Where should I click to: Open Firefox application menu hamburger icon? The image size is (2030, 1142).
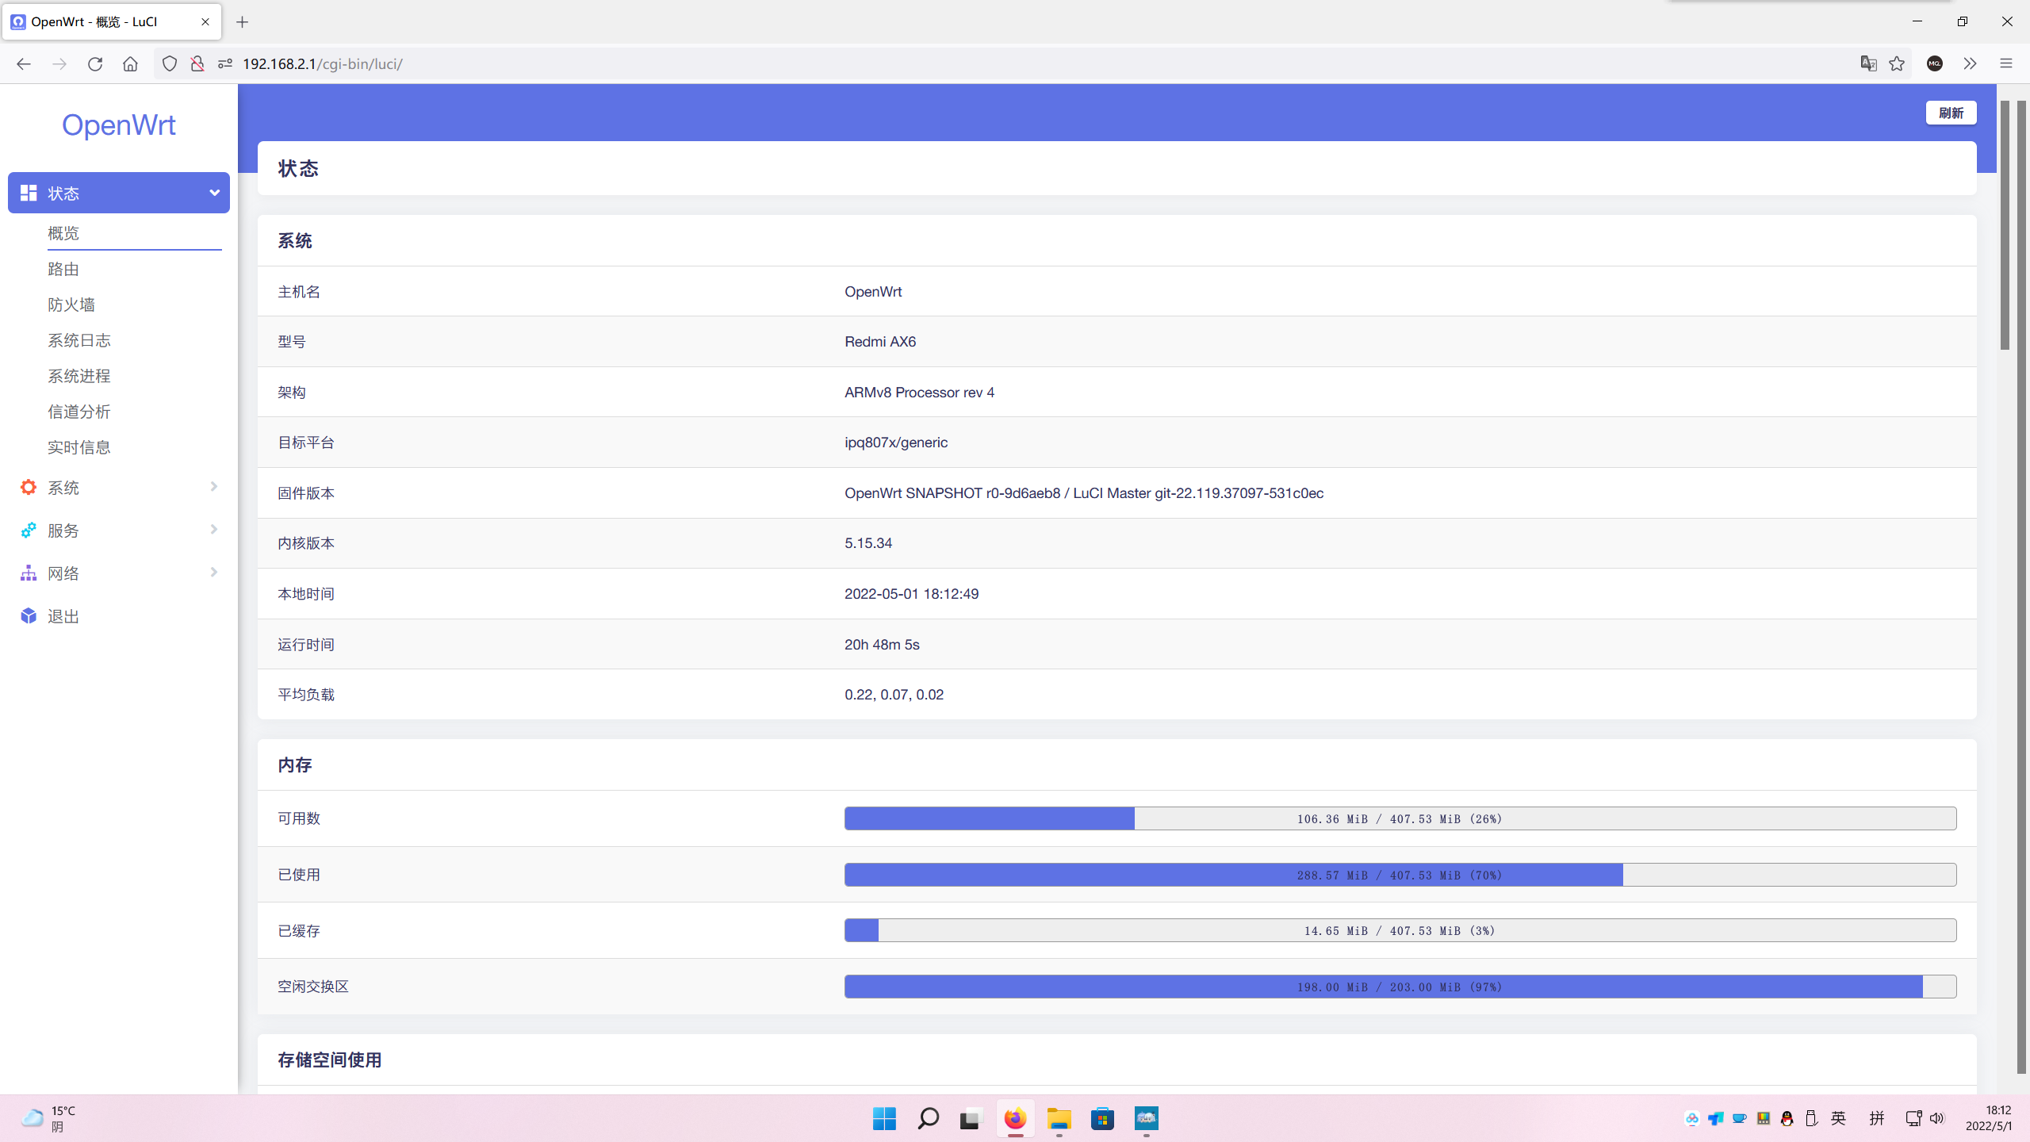pos(2006,63)
